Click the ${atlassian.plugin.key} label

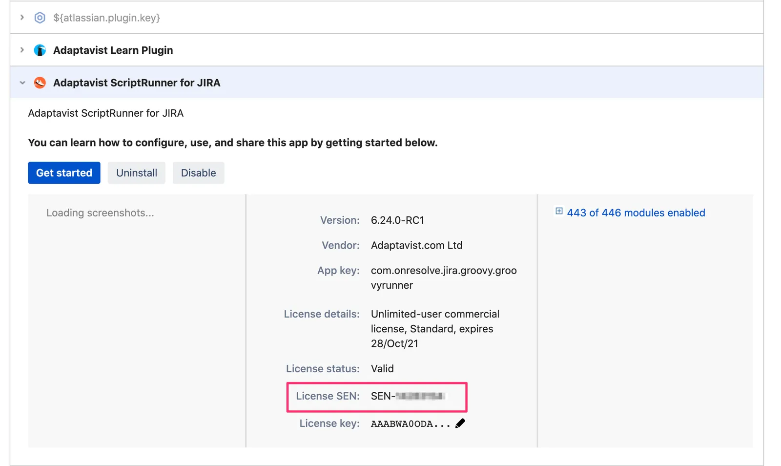[106, 18]
